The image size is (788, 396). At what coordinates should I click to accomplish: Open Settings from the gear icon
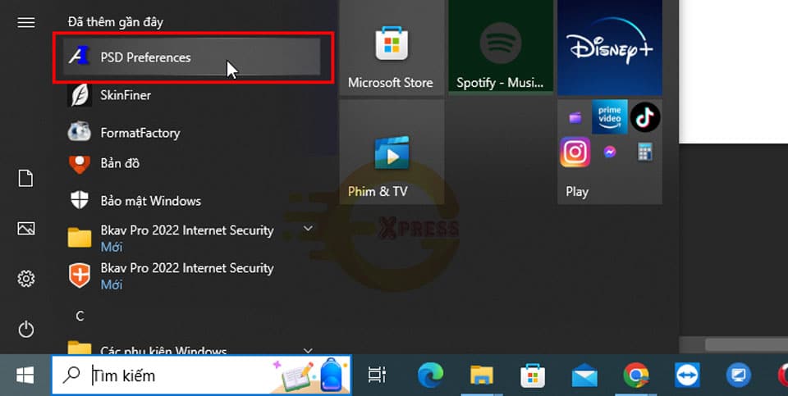(x=26, y=280)
